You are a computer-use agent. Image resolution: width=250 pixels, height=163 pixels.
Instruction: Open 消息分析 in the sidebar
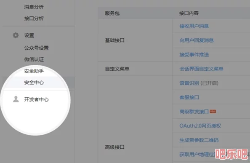tap(34, 7)
